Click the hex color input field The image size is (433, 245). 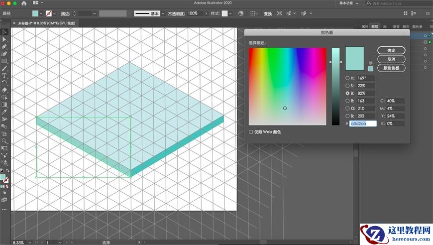[x=363, y=123]
